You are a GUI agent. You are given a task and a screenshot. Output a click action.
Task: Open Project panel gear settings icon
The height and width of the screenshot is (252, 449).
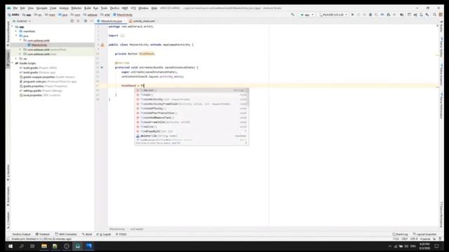pyautogui.click(x=86, y=21)
